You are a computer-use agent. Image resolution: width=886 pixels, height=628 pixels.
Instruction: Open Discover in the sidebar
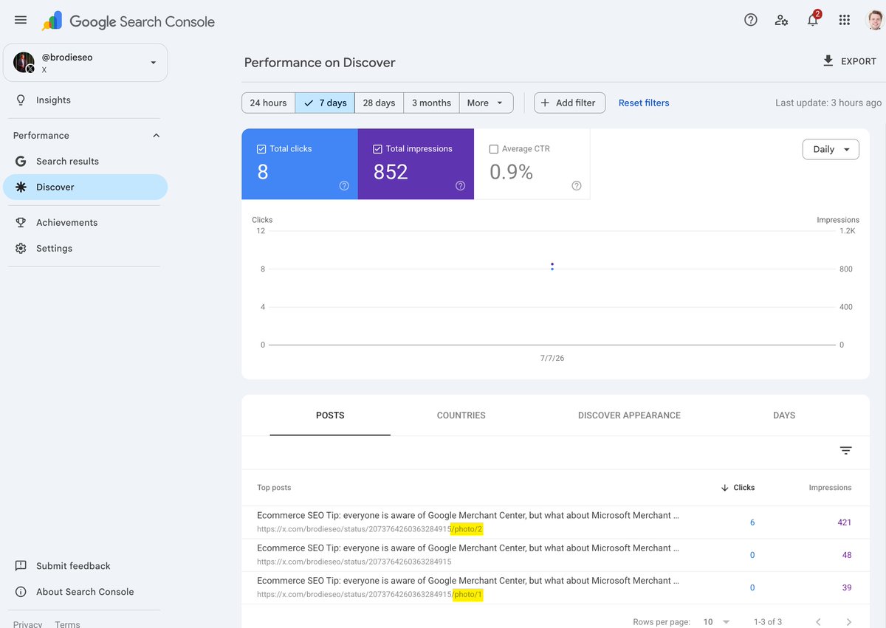click(86, 187)
